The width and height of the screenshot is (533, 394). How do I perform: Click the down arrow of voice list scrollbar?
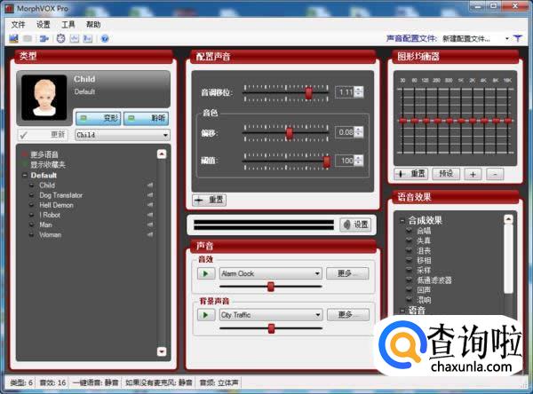pyautogui.click(x=162, y=351)
